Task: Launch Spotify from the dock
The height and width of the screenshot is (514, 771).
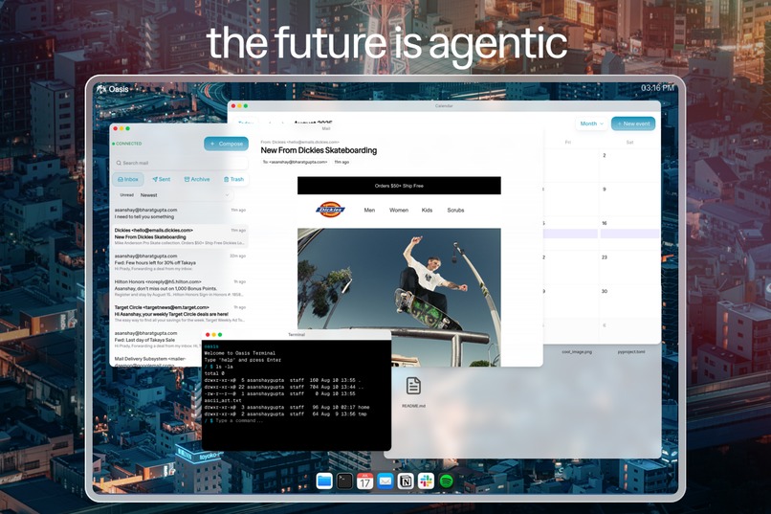Action: click(446, 480)
